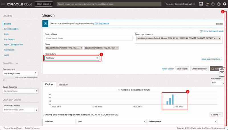Image resolution: width=228 pixels, height=130 pixels.
Task: Collapse the Number of log events chart
Action: pyautogui.click(x=119, y=90)
